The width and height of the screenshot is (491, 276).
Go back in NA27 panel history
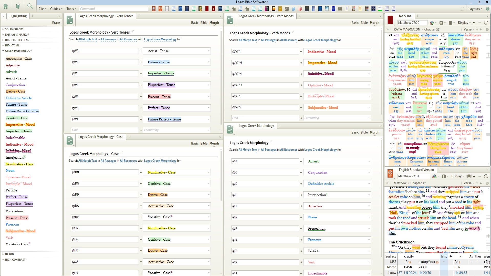pos(474,23)
